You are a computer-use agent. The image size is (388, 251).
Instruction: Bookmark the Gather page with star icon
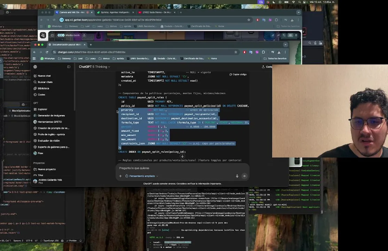[x=249, y=20]
